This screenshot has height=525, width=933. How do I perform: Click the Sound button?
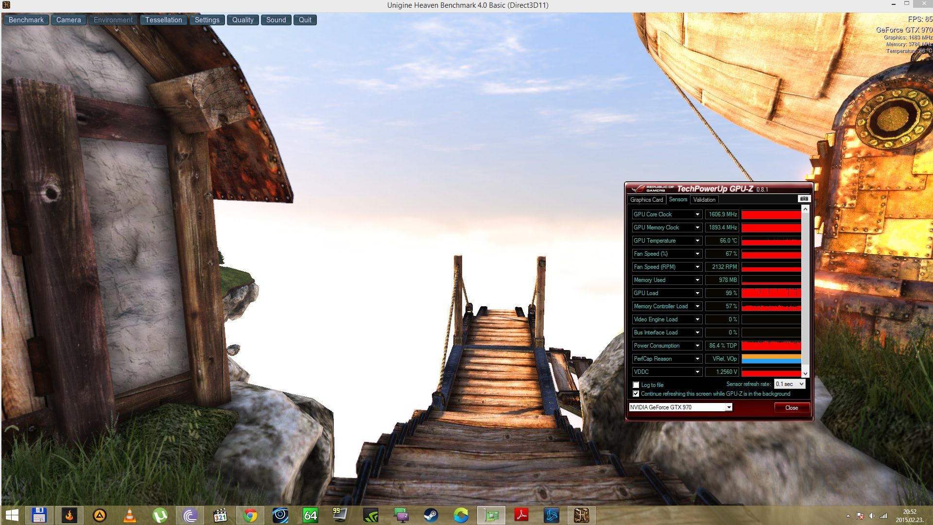tap(276, 20)
